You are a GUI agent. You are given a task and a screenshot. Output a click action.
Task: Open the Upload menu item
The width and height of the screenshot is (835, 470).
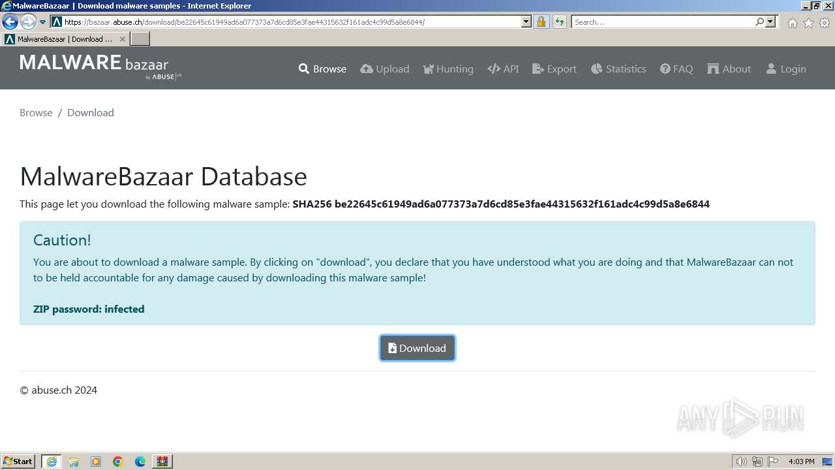pos(385,69)
